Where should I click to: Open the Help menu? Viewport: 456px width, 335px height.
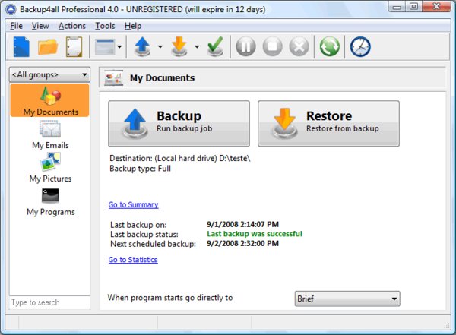133,26
